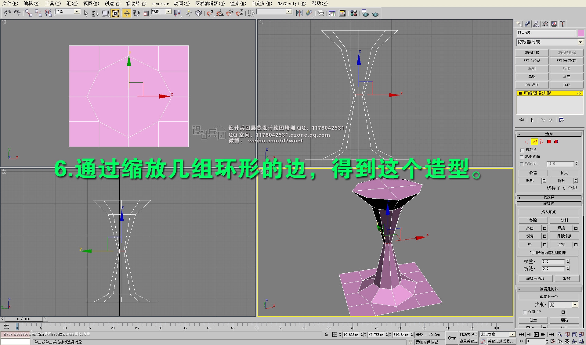Activate the Select and Move tool
The width and height of the screenshot is (586, 345).
tap(127, 13)
